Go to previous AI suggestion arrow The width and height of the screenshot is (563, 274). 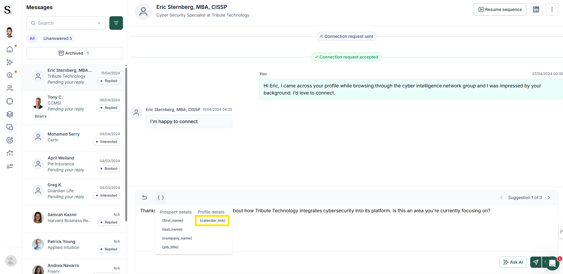click(x=502, y=198)
